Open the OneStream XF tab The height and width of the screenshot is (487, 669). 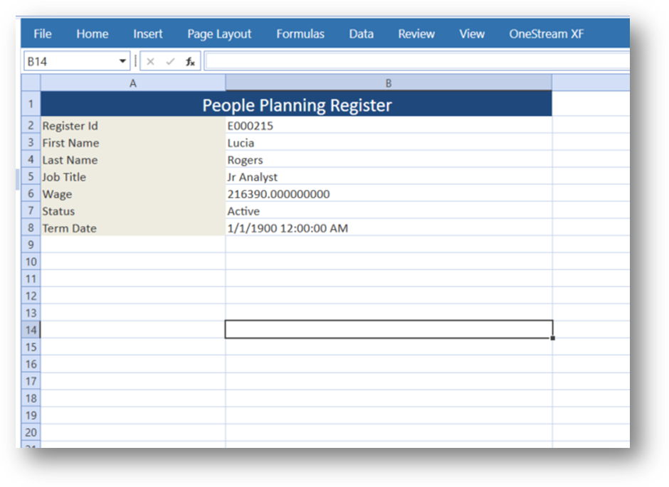pyautogui.click(x=547, y=34)
